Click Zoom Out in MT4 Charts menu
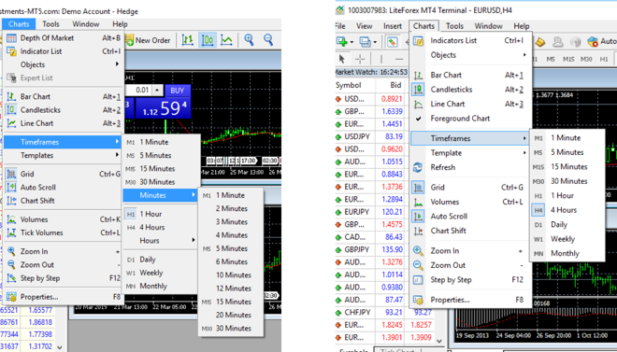The width and height of the screenshot is (617, 352). pos(470,265)
